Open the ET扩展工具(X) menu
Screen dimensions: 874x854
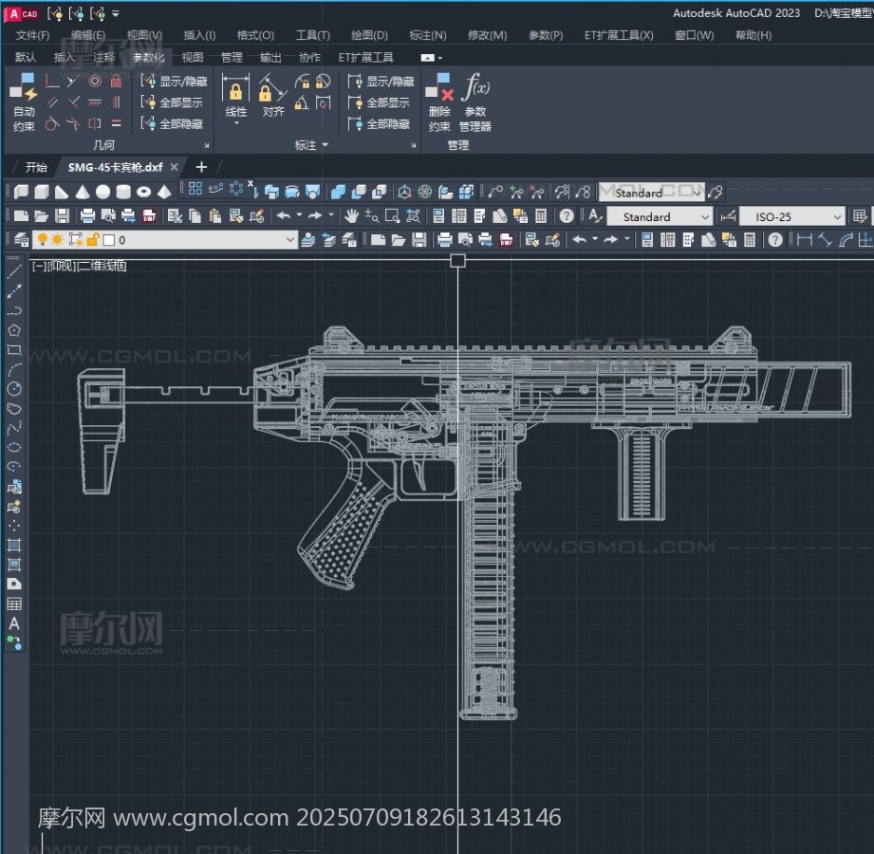click(x=619, y=35)
